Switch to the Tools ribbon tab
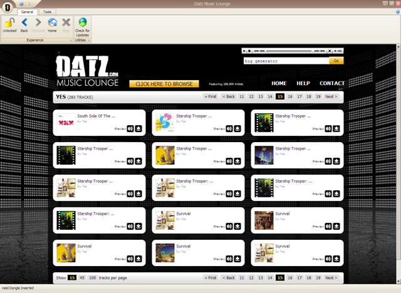 pos(47,12)
